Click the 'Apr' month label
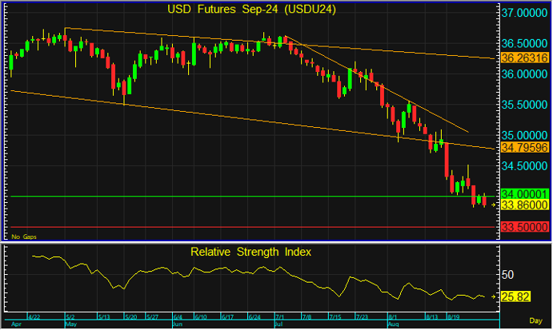Image resolution: width=553 pixels, height=330 pixels. 16,324
